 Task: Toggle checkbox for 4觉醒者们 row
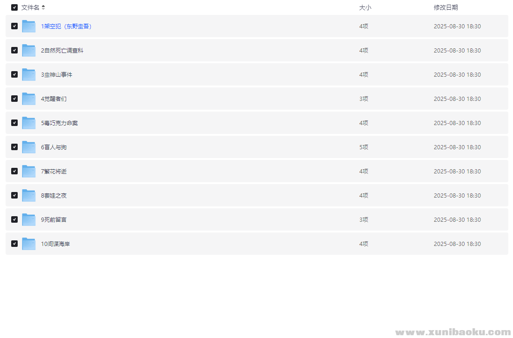(x=14, y=99)
